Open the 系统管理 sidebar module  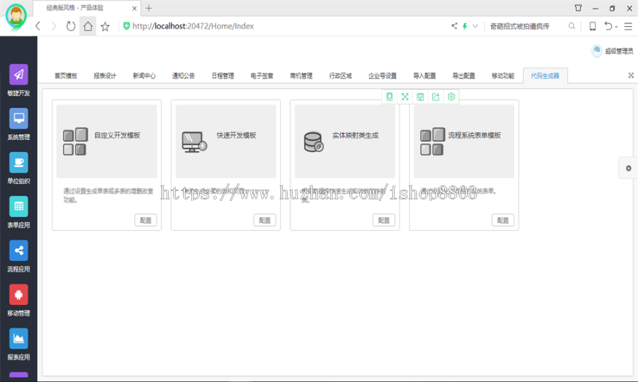click(x=18, y=125)
